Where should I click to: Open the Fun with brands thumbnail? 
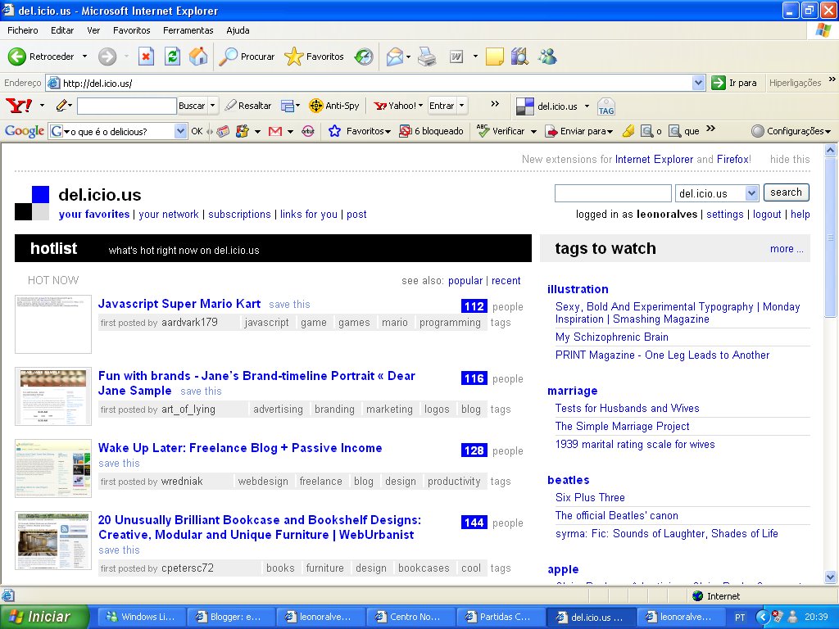53,396
